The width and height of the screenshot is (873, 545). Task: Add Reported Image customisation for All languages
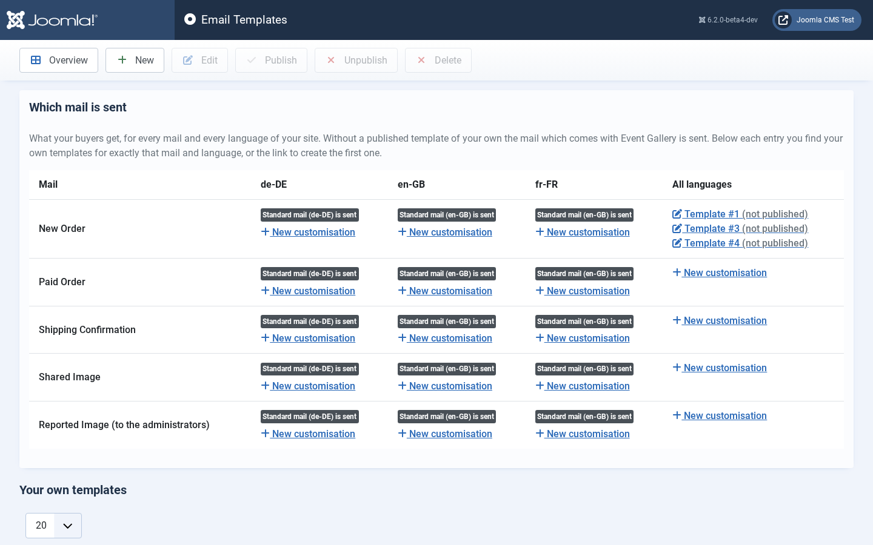tap(720, 415)
